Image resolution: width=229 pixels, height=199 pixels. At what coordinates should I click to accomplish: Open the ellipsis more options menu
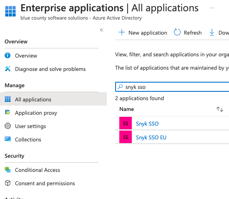212,8
